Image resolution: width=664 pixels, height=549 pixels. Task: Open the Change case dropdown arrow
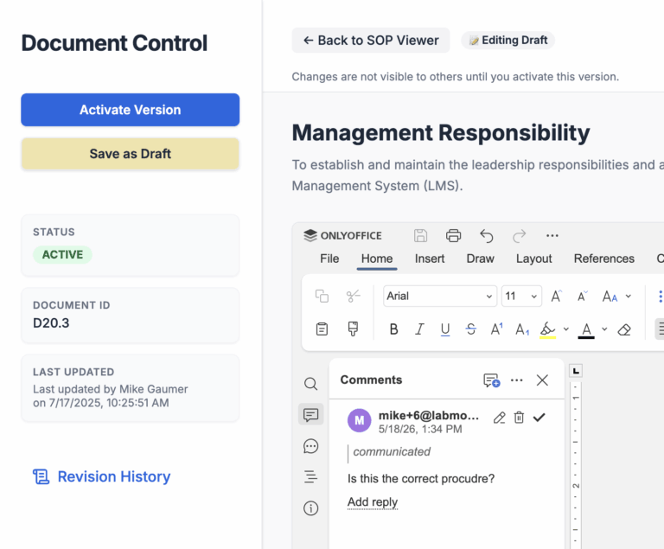point(629,296)
